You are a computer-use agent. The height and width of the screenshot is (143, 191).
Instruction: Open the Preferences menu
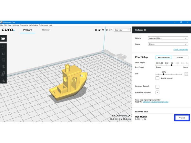pyautogui.click(x=43, y=25)
